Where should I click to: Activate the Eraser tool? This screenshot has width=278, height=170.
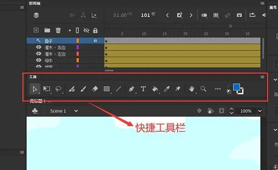click(95, 89)
